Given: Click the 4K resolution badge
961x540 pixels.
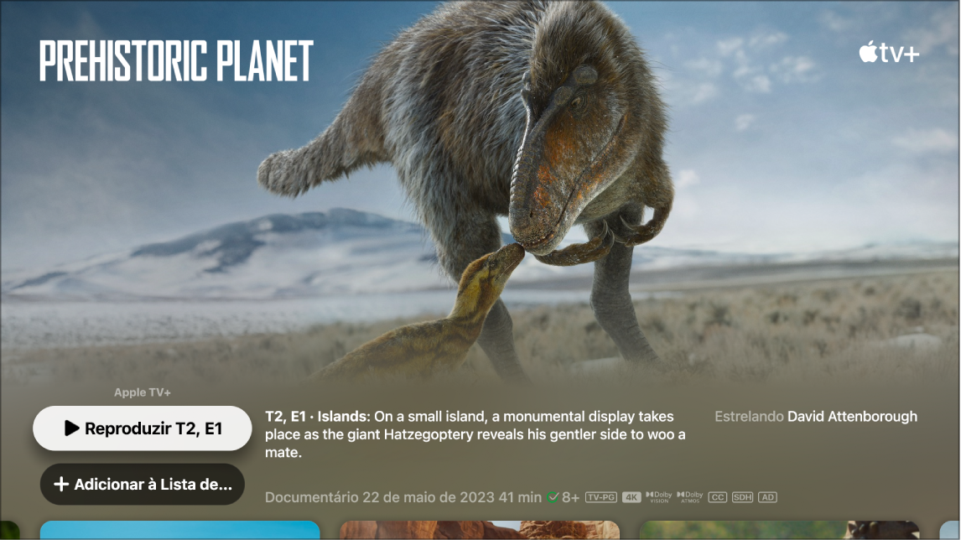Looking at the screenshot, I should point(631,497).
